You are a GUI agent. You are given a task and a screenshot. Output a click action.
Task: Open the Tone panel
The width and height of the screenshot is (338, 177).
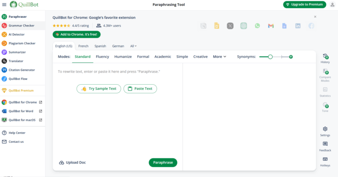[x=325, y=107]
